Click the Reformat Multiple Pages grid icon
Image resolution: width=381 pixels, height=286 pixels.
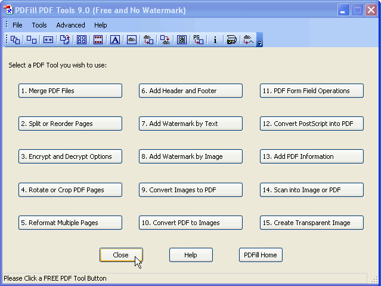pos(82,39)
